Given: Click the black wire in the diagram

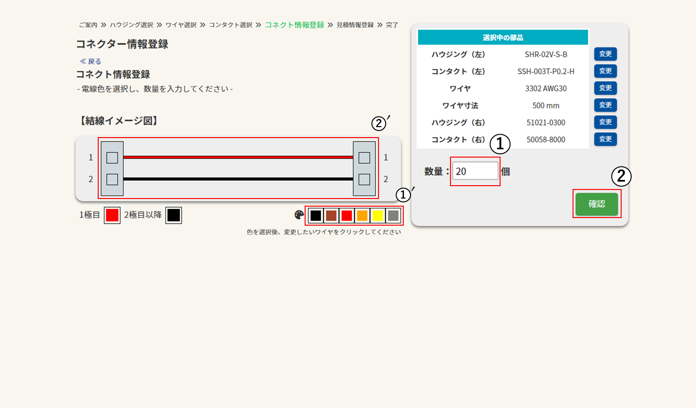Looking at the screenshot, I should click(x=238, y=179).
